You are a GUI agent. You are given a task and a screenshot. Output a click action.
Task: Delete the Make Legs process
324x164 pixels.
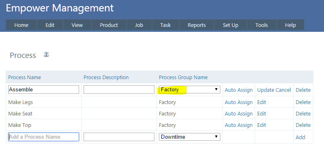303,102
